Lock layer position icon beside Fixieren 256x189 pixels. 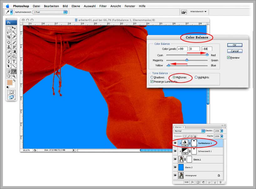[x=192, y=136]
